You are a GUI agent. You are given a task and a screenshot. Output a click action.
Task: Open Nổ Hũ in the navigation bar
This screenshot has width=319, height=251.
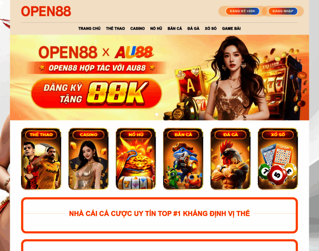156,28
